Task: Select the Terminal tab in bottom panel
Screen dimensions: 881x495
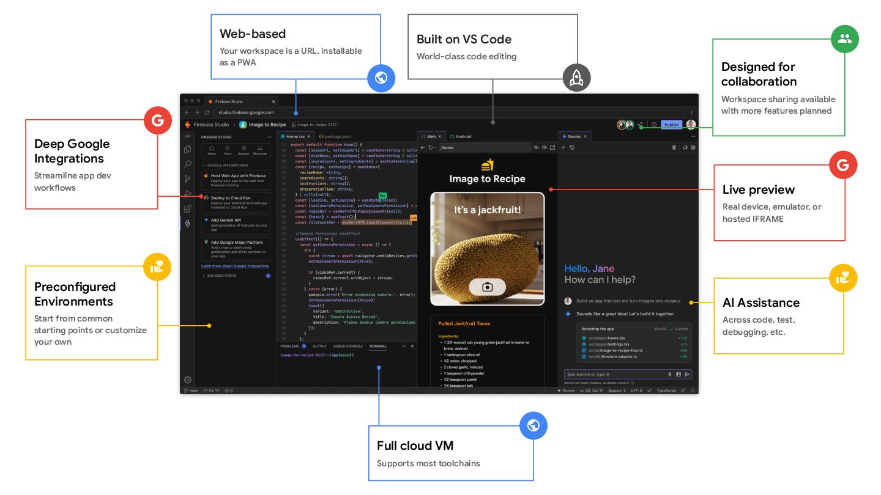Action: [377, 346]
